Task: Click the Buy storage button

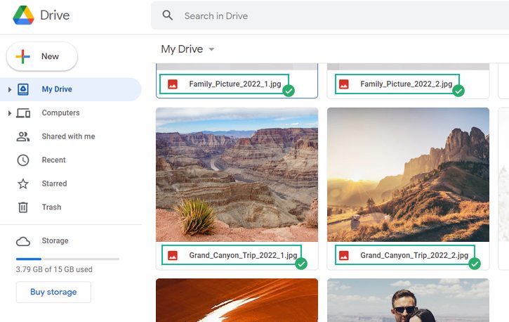Action: (53, 292)
